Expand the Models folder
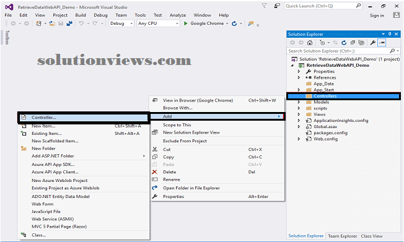Viewport: 404px width, 242px height. pos(299,102)
